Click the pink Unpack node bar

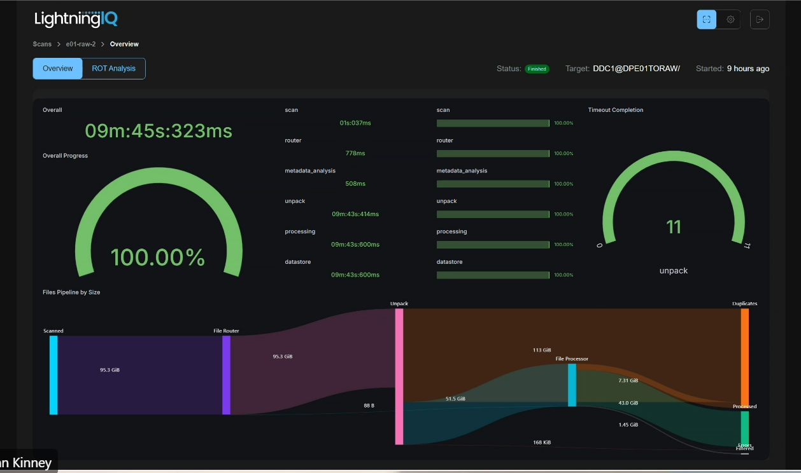(x=399, y=376)
